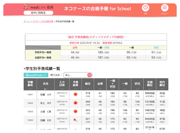Click total score 221 for 加藤 D太
This screenshot has width=180, height=133.
point(88,119)
